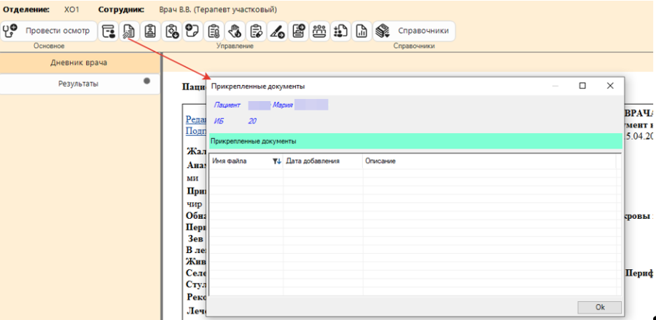The image size is (656, 320).
Task: Close the Прикрепленные документы dialog
Action: pyautogui.click(x=610, y=86)
